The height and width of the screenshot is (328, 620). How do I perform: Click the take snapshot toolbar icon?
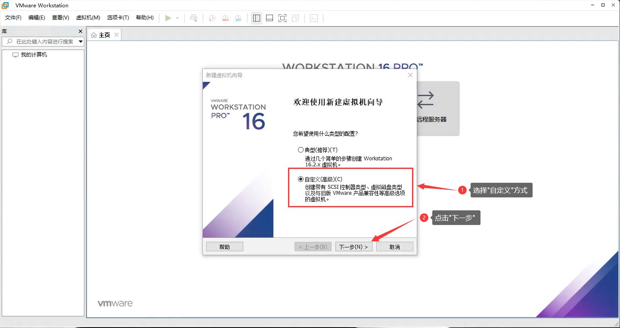click(x=212, y=18)
